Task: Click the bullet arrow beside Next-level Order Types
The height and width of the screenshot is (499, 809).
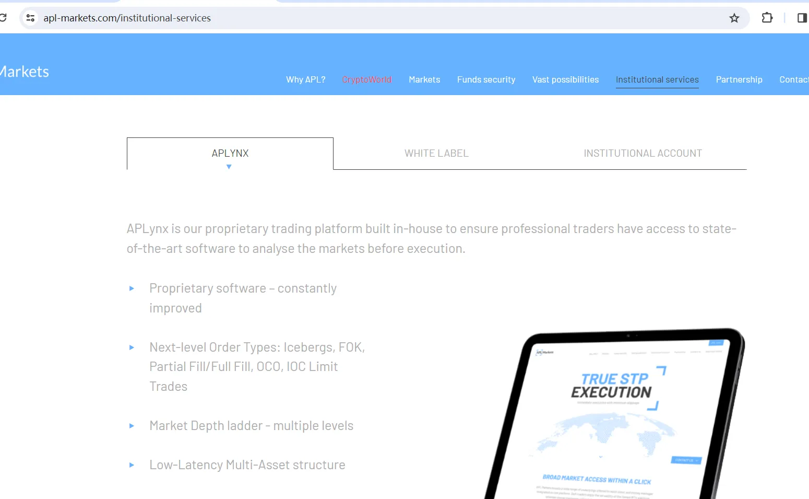Action: [x=132, y=347]
